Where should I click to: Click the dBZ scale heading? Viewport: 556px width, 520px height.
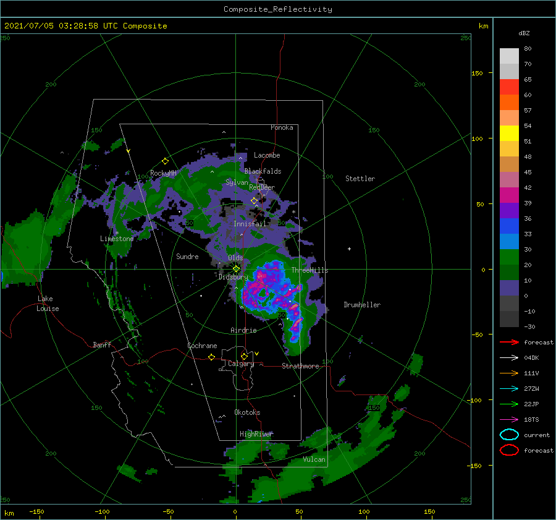(524, 33)
